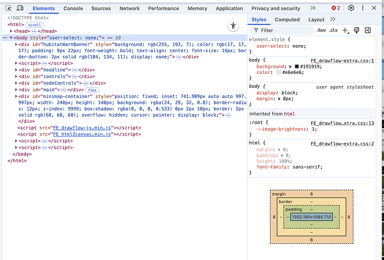Switch to the Layout sub-tab
The height and width of the screenshot is (260, 384).
click(x=316, y=19)
